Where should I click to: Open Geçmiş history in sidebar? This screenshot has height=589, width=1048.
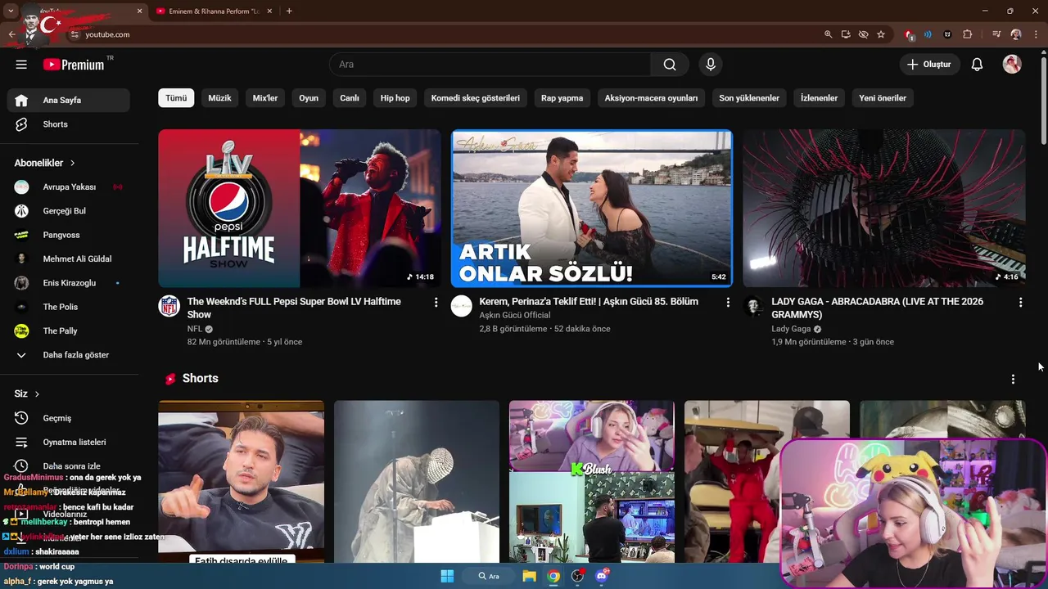click(x=68, y=418)
